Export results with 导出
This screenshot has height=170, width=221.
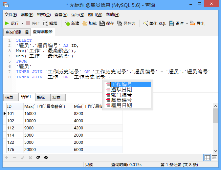click(197, 23)
